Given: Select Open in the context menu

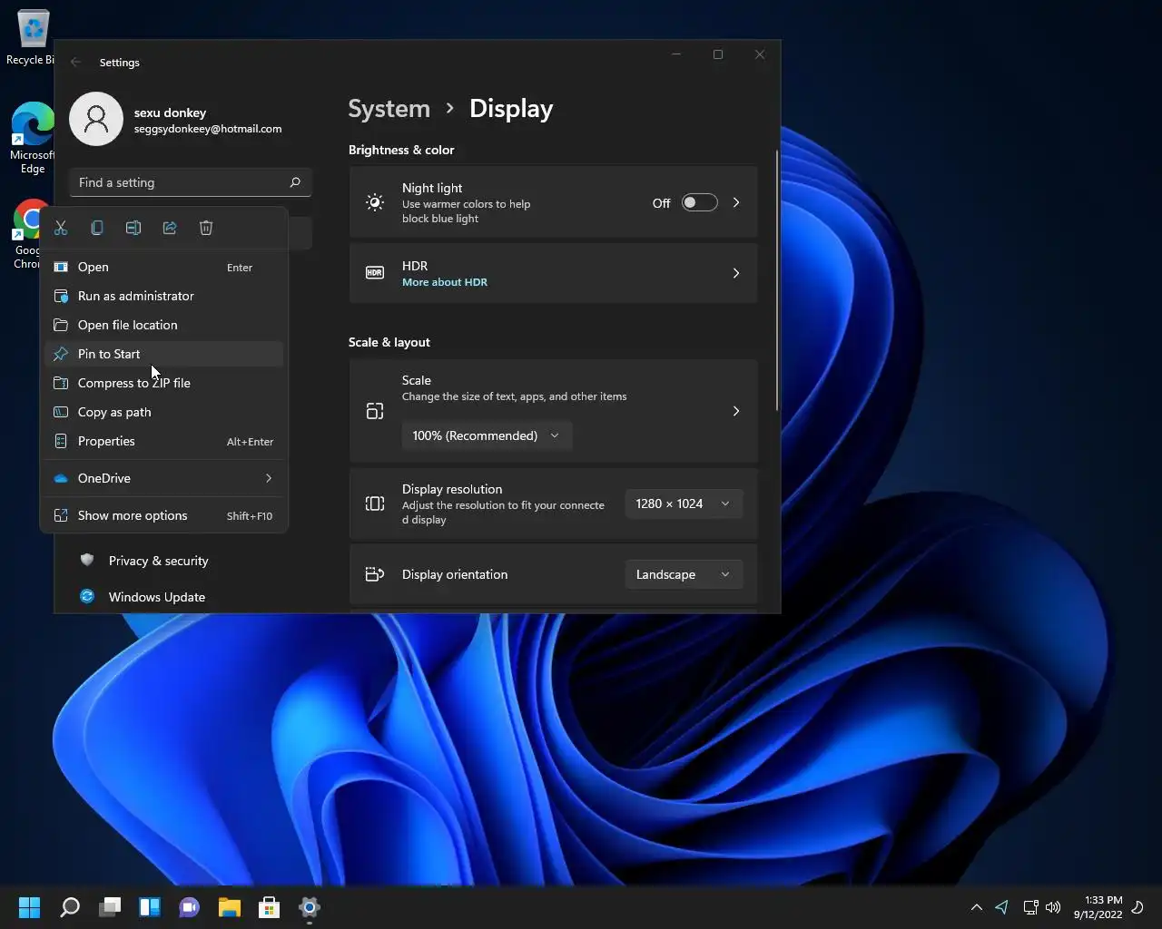Looking at the screenshot, I should point(164,267).
